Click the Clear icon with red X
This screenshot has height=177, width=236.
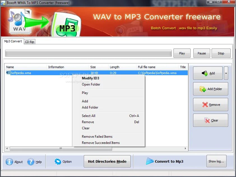[207, 120]
